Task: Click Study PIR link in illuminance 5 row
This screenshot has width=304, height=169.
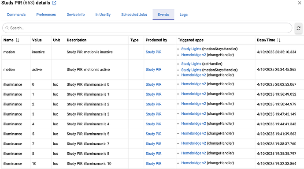Action: [154, 134]
